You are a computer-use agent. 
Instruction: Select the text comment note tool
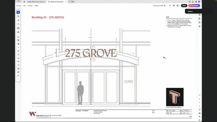coord(18,40)
